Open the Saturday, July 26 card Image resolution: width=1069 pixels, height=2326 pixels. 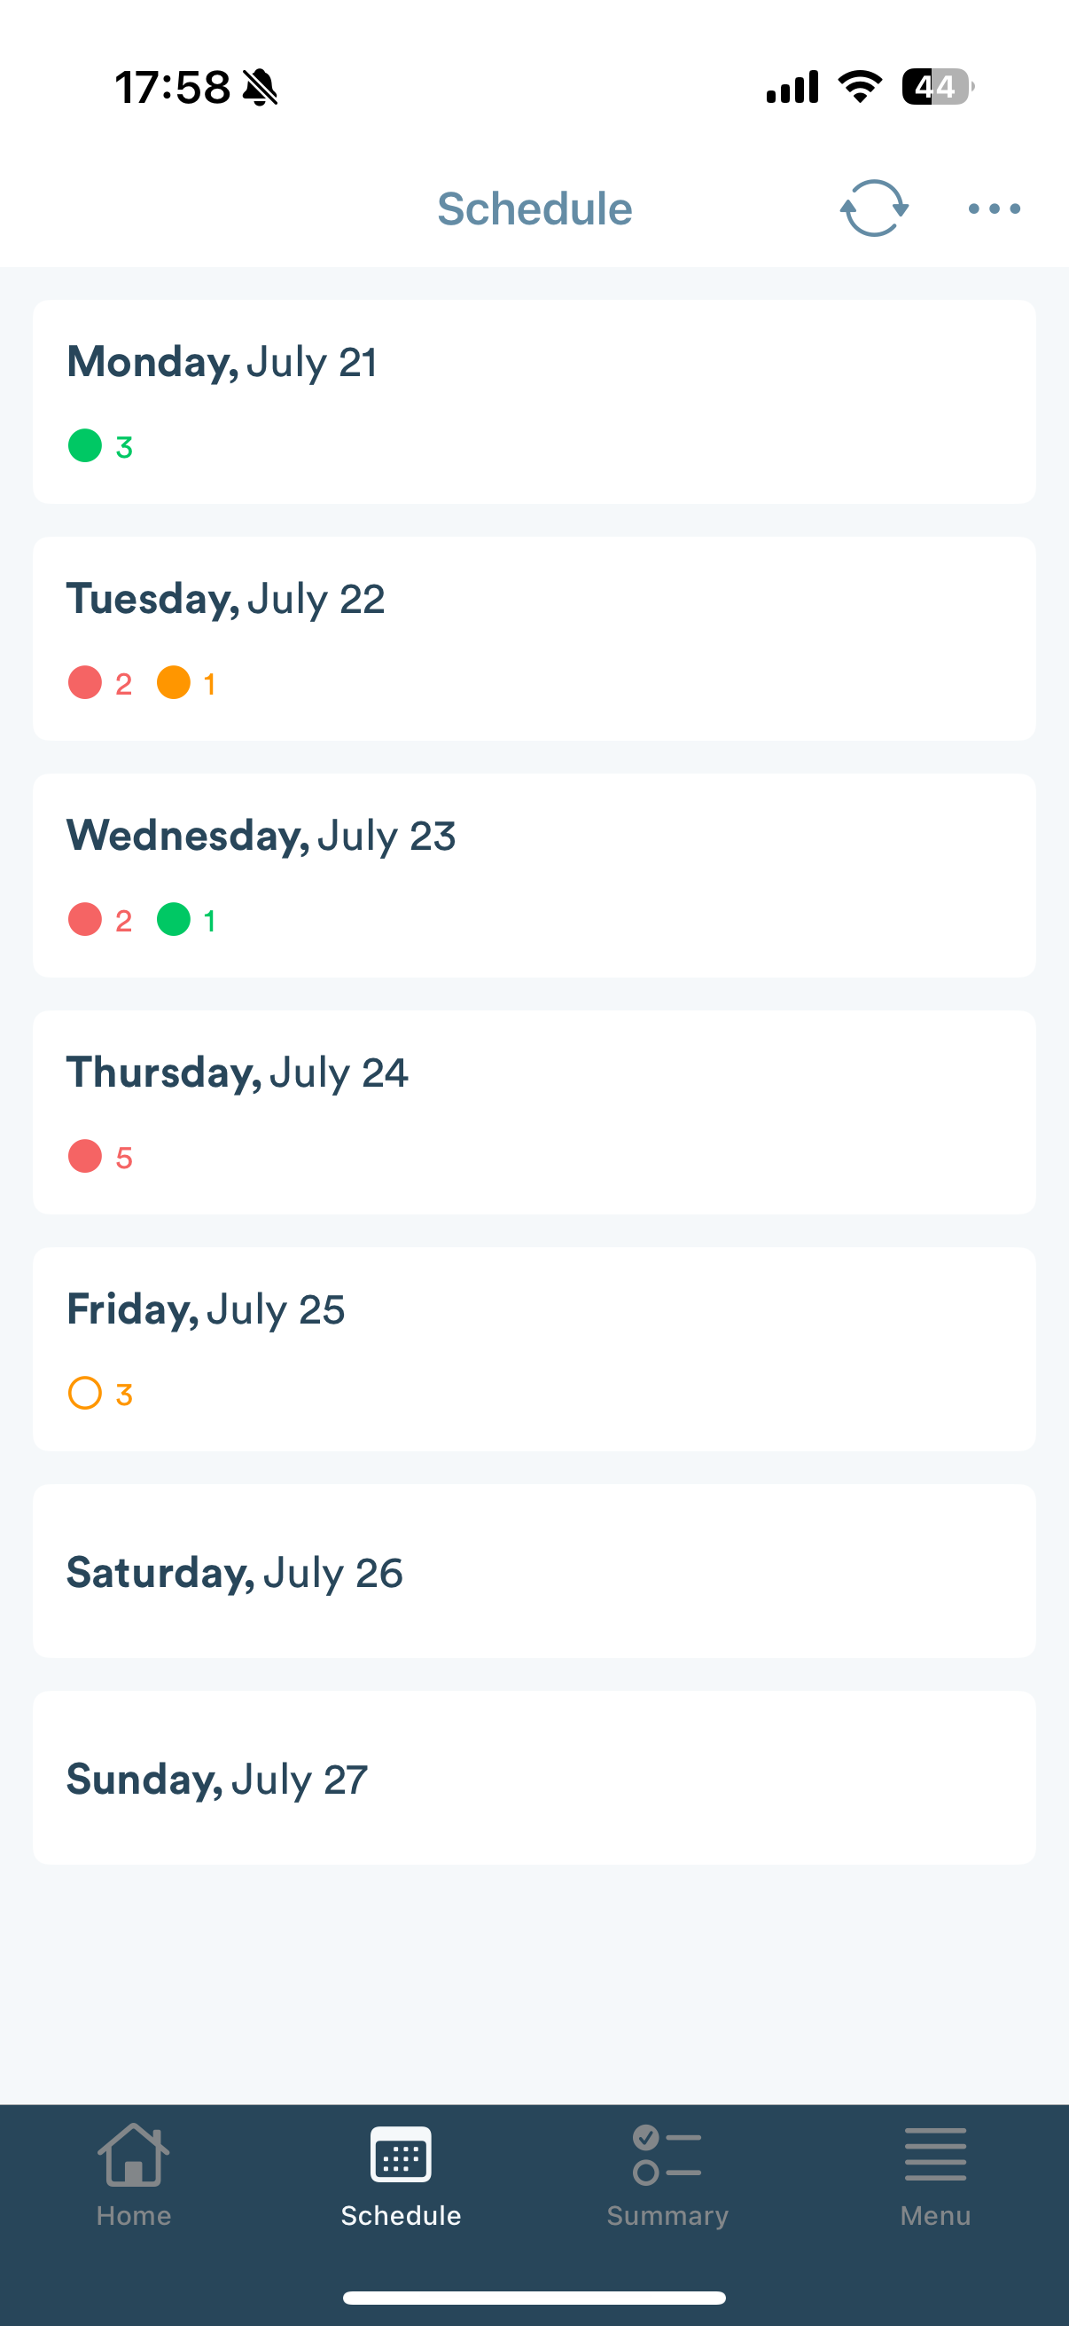534,1571
